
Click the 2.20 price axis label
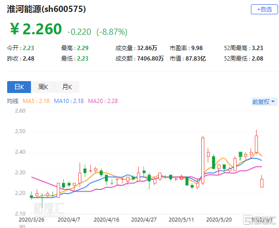click(x=20, y=193)
